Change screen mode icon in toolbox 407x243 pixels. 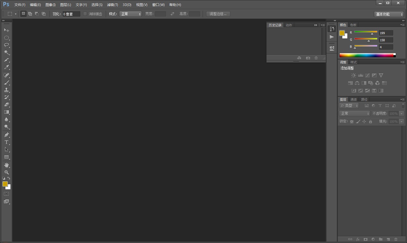click(x=6, y=201)
